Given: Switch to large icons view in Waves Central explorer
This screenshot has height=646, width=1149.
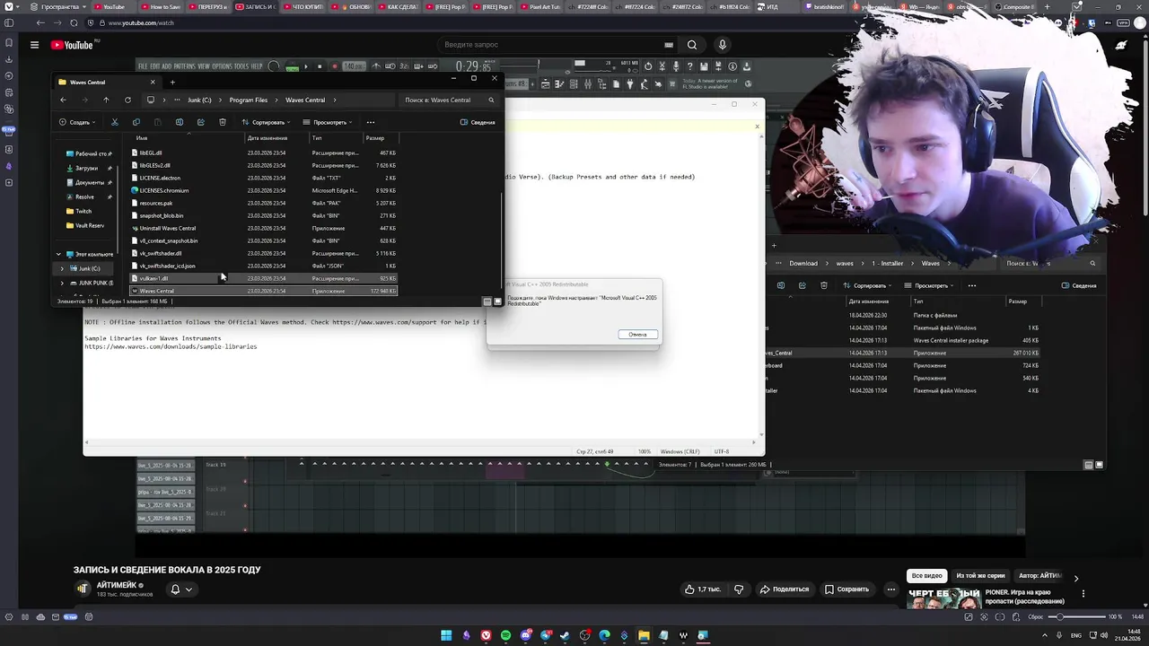Looking at the screenshot, I should coord(498,301).
